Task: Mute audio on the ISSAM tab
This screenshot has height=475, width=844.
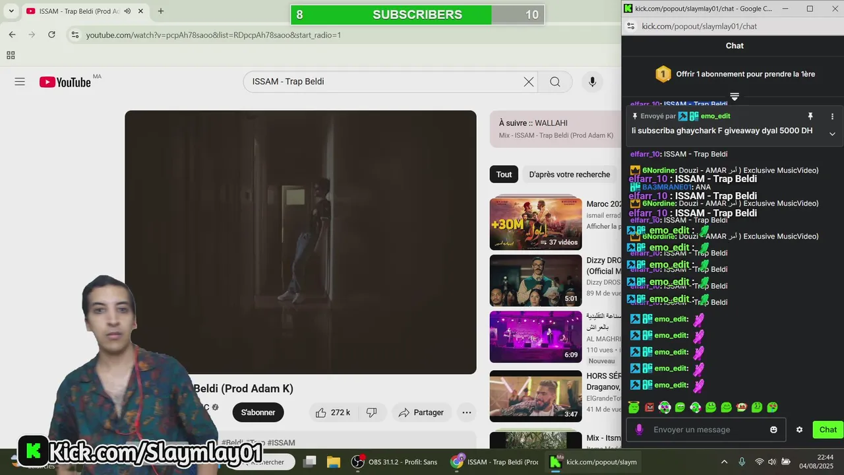Action: coord(127,11)
